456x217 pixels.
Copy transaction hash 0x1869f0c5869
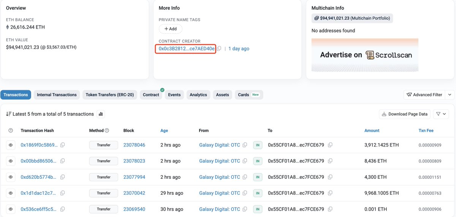point(62,145)
